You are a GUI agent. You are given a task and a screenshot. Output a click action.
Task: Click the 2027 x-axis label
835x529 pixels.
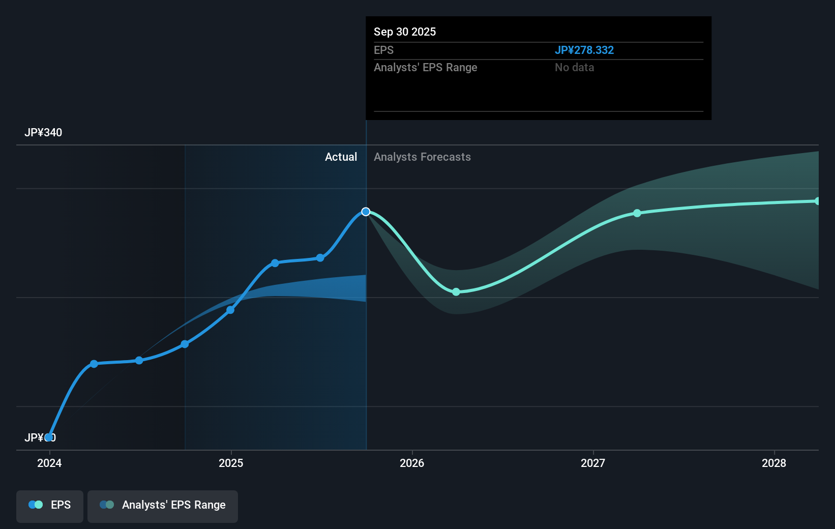593,463
